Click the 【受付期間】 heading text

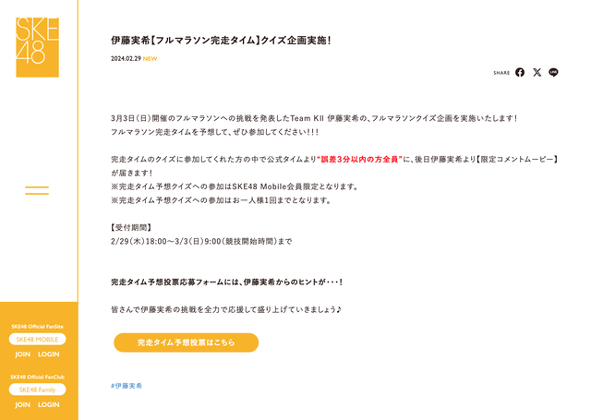(x=131, y=227)
